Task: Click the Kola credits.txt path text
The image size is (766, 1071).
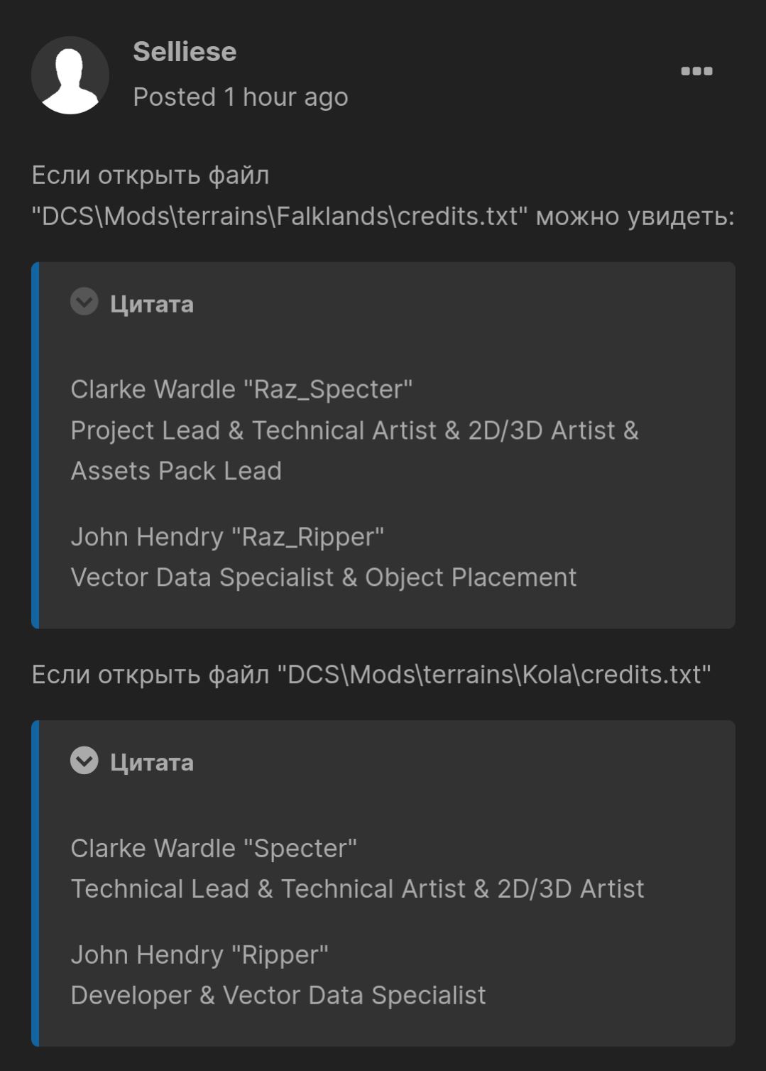Action: (x=494, y=674)
